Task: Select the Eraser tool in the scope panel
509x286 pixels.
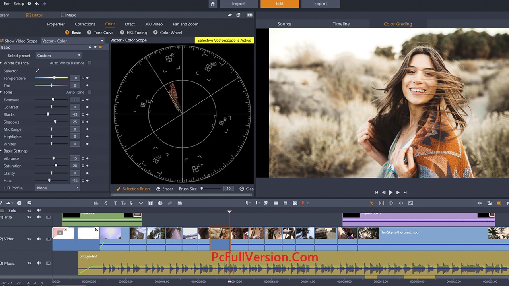Action: (165, 189)
